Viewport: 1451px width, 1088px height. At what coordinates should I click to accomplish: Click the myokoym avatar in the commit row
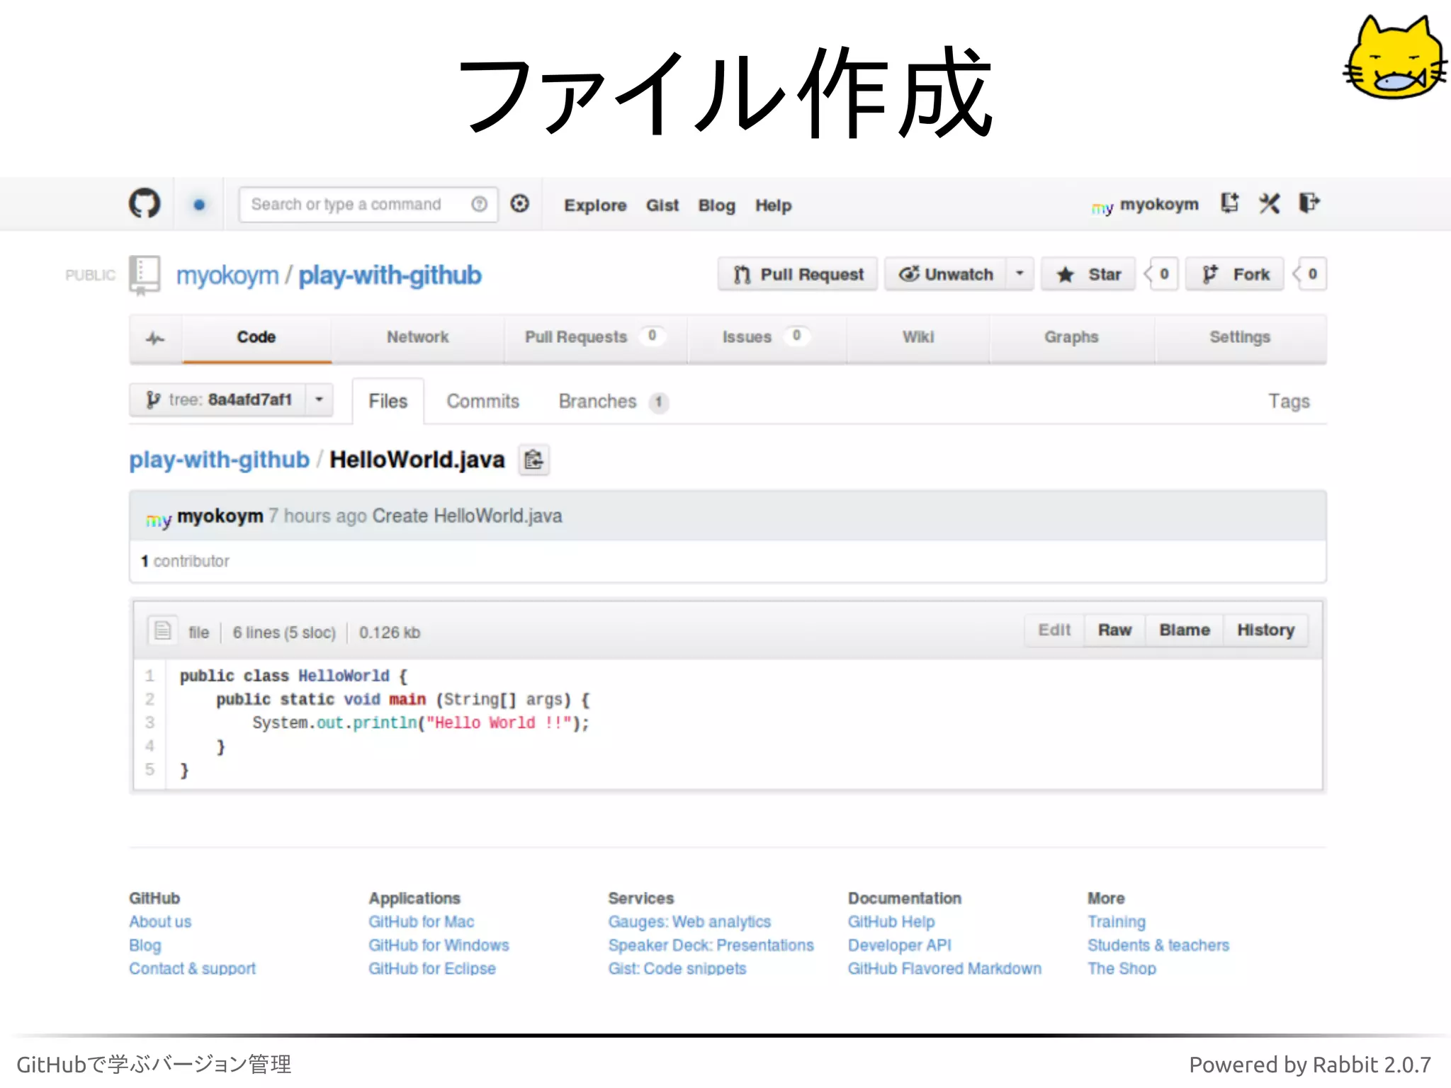(x=158, y=519)
